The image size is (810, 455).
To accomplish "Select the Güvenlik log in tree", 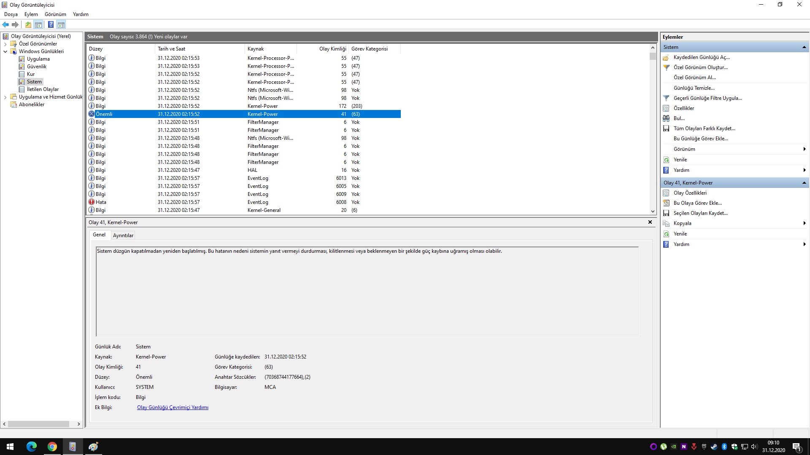I will click(x=37, y=67).
